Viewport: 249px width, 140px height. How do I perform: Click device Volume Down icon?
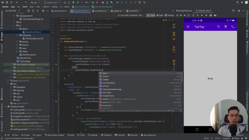coord(184,16)
